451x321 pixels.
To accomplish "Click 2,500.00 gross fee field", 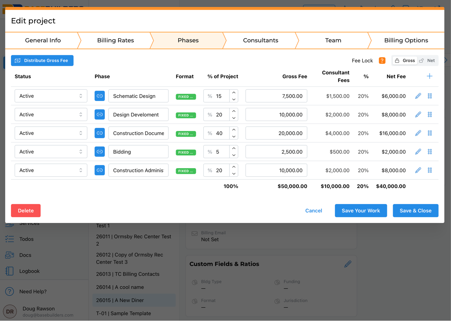I will point(276,152).
